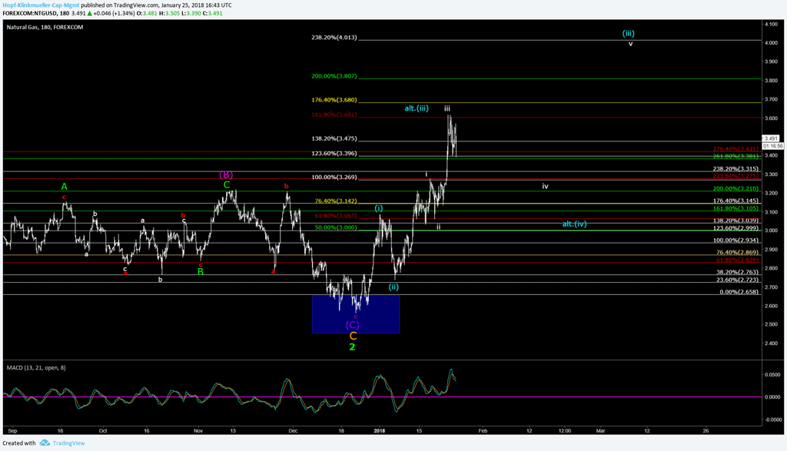Image resolution: width=787 pixels, height=451 pixels.
Task: Click the current price tag 3.491 on axis
Action: pyautogui.click(x=770, y=138)
